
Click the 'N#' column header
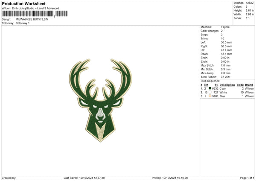pos(206,85)
